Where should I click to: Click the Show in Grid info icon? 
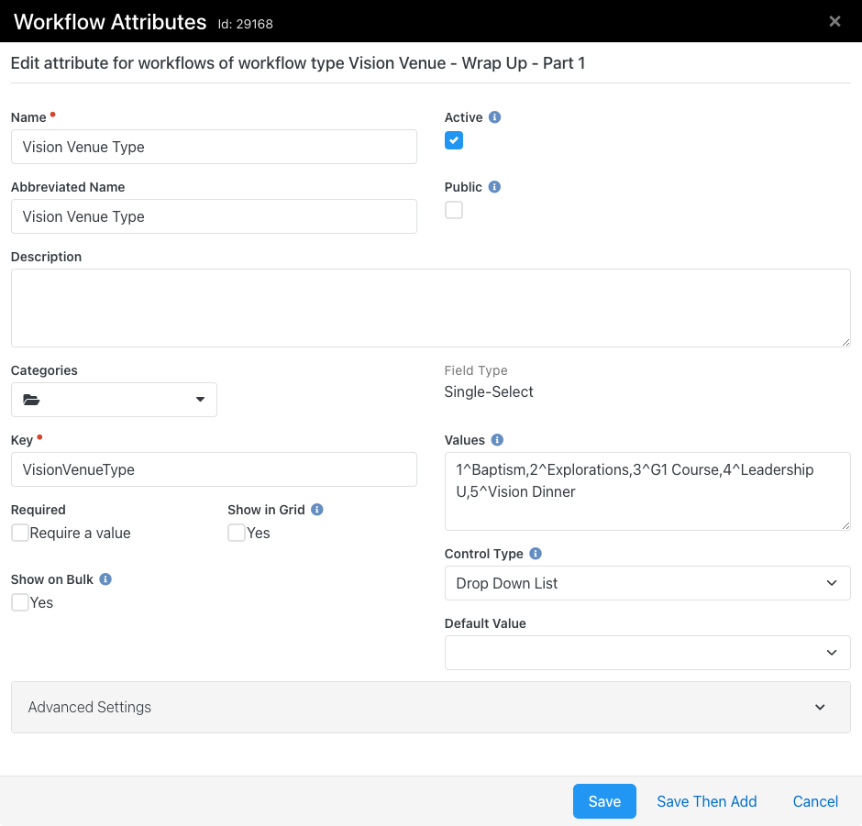click(317, 510)
